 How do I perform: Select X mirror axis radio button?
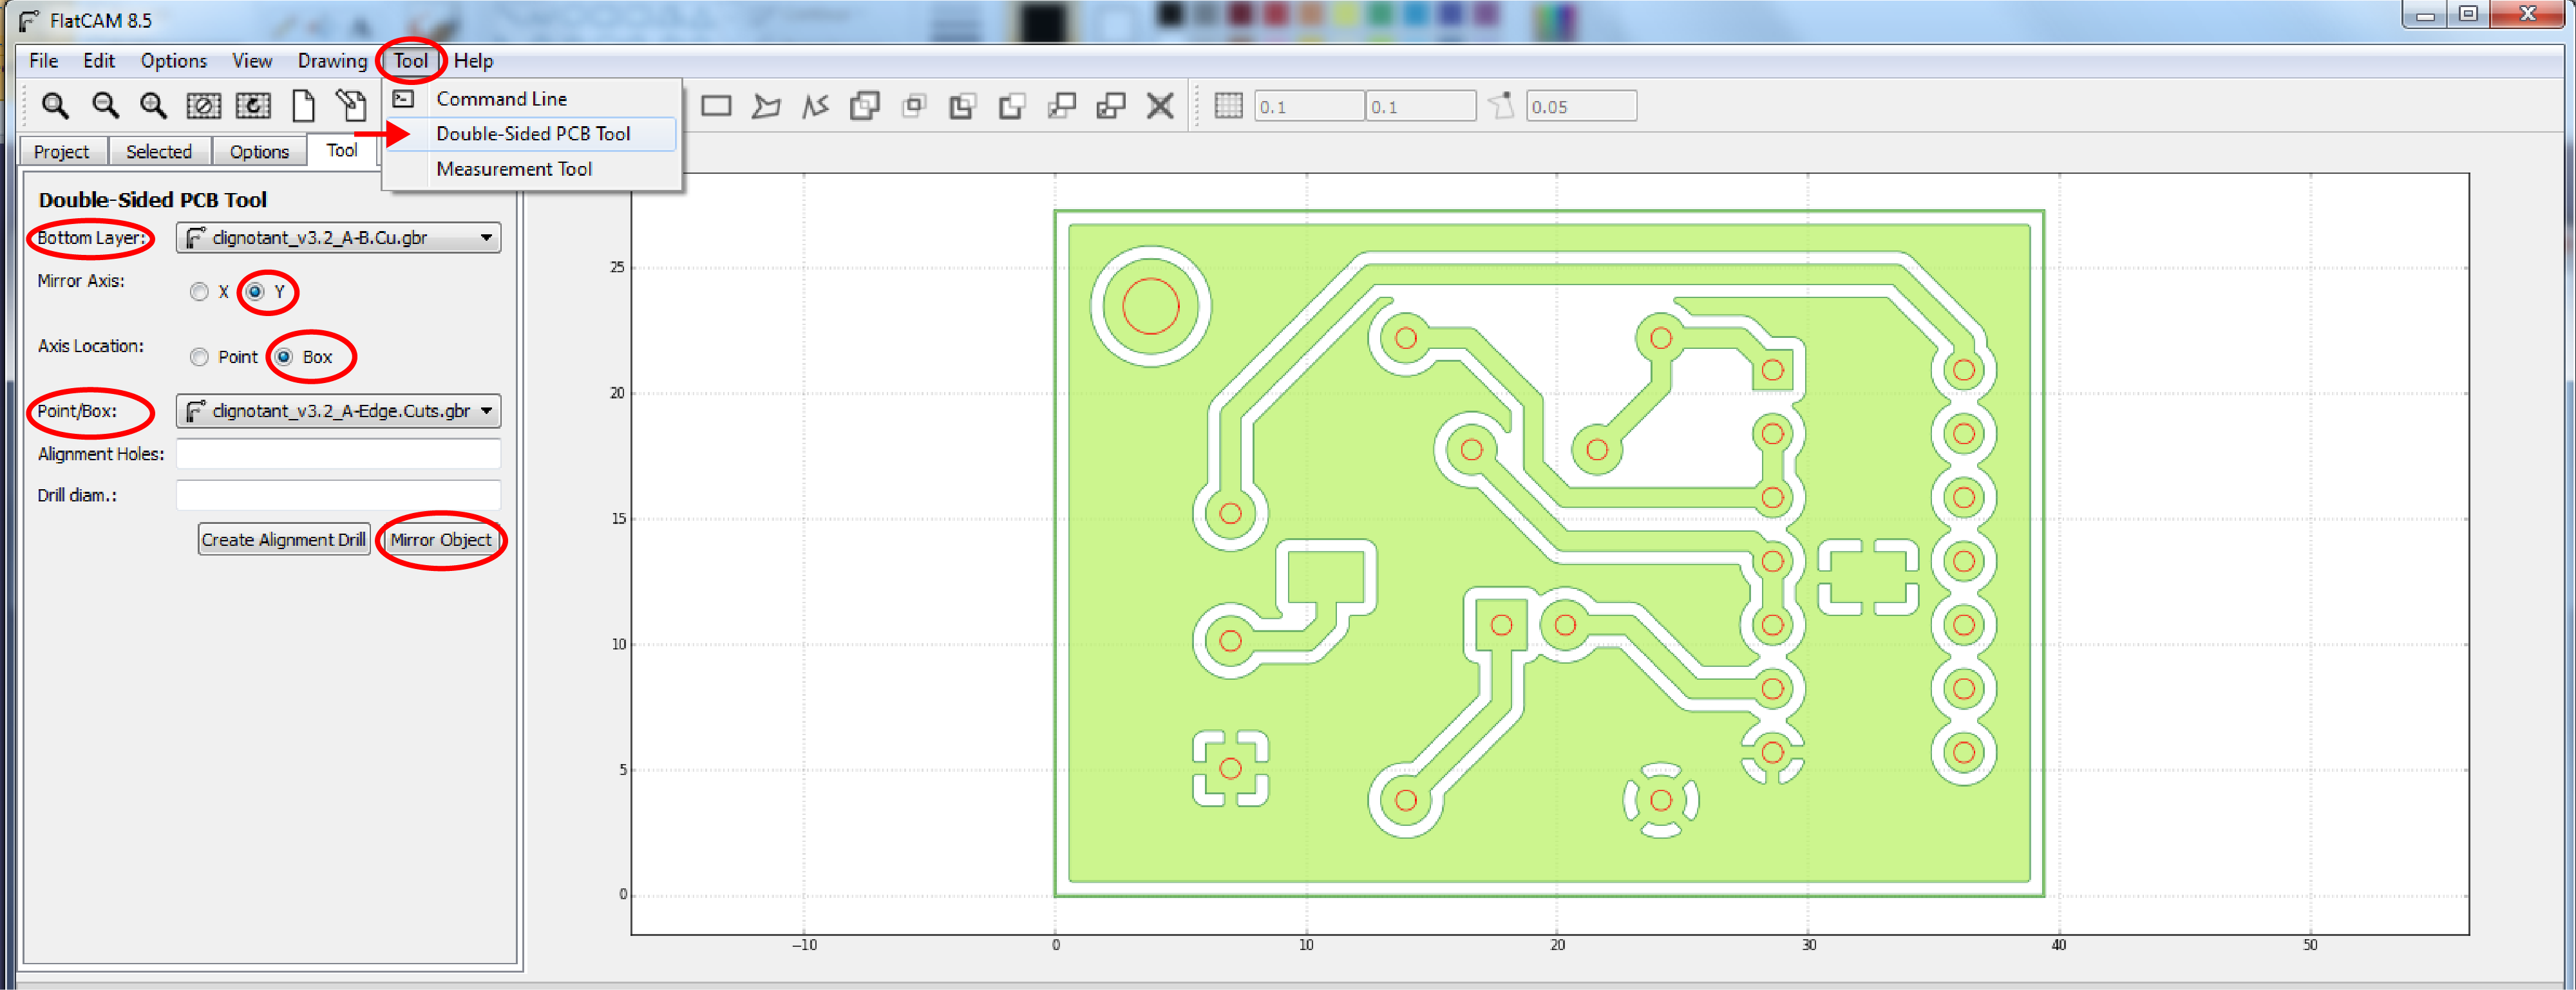coord(199,292)
